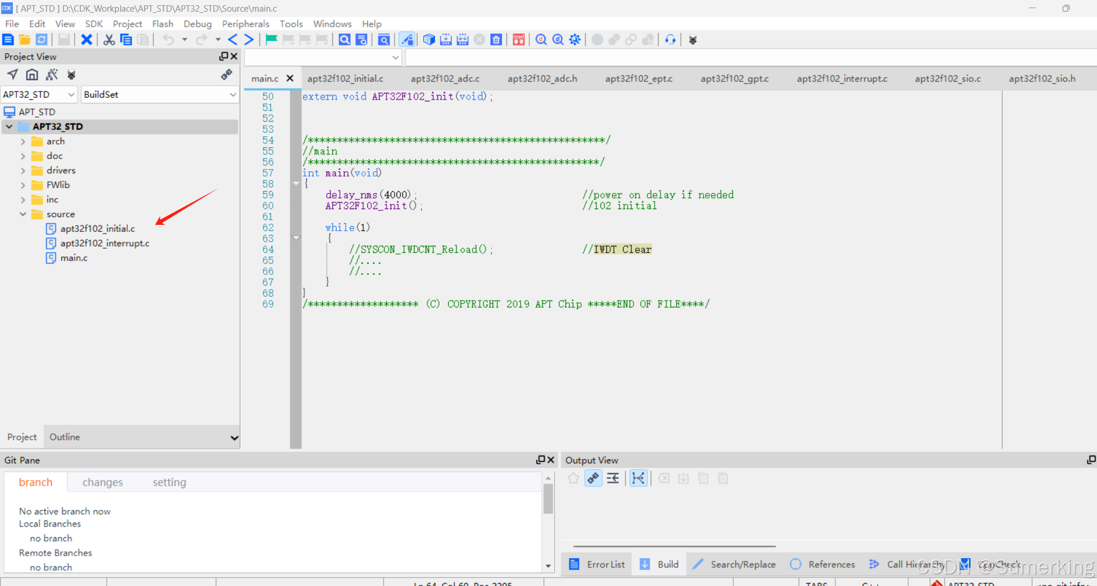1097x586 pixels.
Task: Click the New File icon in toolbar
Action: coord(8,40)
